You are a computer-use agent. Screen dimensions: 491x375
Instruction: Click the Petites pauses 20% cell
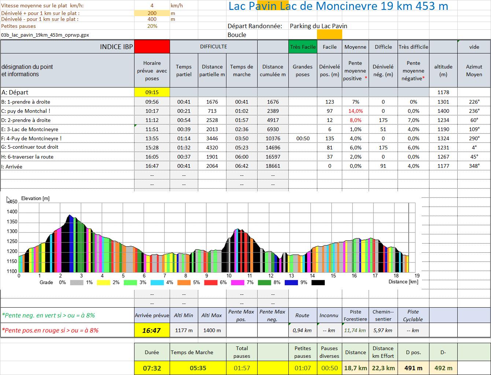152,26
